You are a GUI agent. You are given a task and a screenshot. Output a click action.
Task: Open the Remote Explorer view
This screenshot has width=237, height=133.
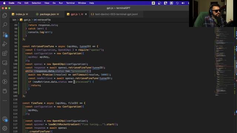[5, 63]
